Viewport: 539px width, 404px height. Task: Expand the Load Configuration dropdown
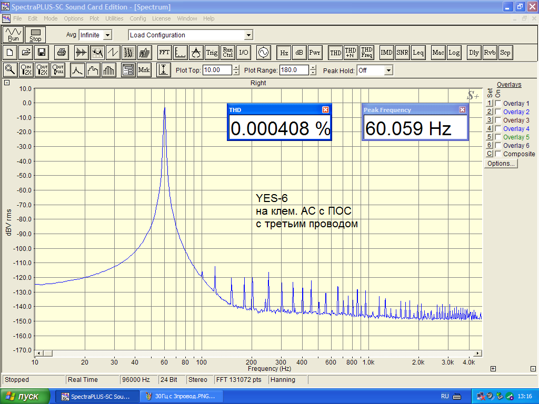click(x=248, y=35)
